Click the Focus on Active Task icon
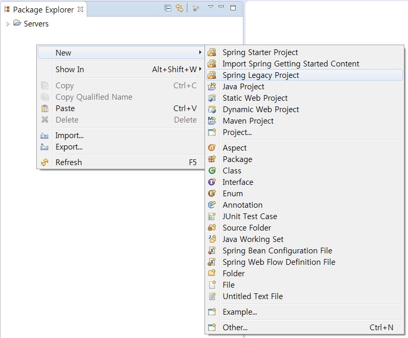Viewport: 408px width, 338px height. [196, 8]
